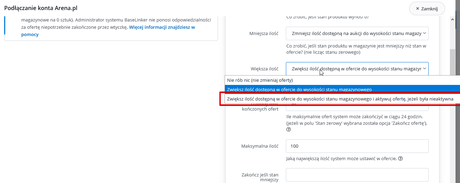This screenshot has width=460, height=183.
Task: Click the scrollbar up arrow of the form panel
Action: click(x=452, y=20)
